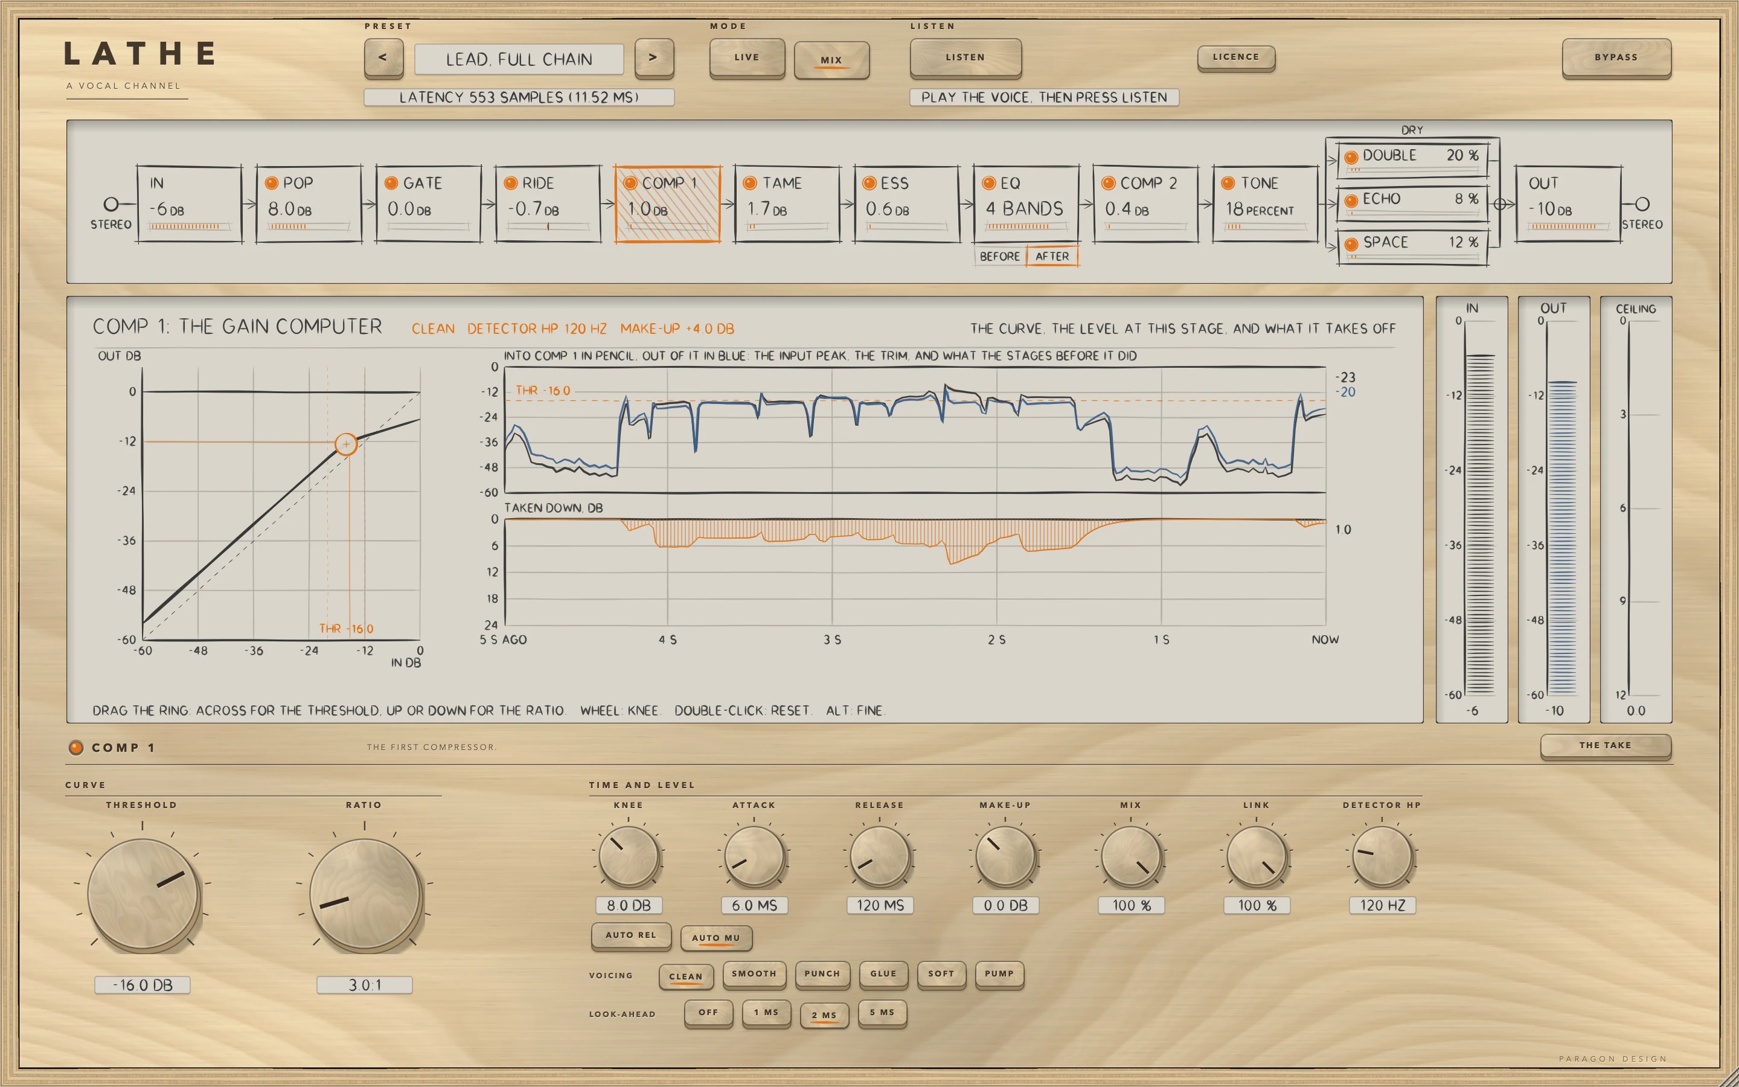Click the RATIO knob
The image size is (1739, 1087).
[365, 894]
